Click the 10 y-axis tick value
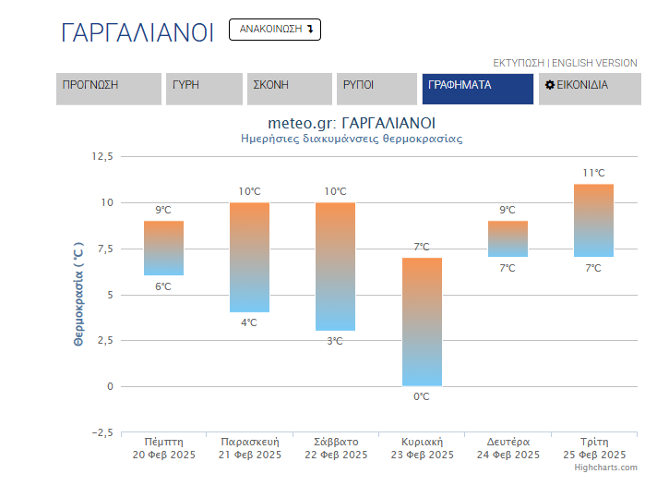Image resolution: width=657 pixels, height=486 pixels. click(x=107, y=202)
